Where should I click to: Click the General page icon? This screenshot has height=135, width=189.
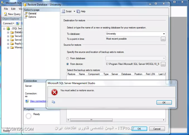pos(26,13)
